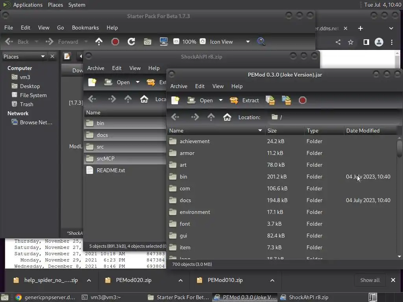This screenshot has height=302, width=403.
Task: Expand options for PEMod010.zip download
Action: [272, 280]
